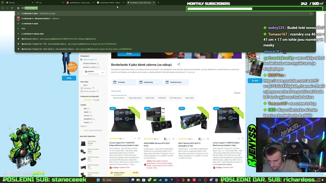
Task: Select the Nejdražší sorting tab
Action: (162, 98)
